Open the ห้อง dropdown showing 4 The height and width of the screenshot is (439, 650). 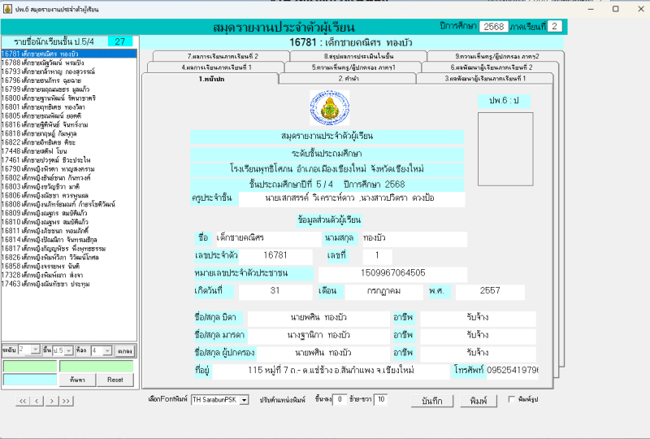pyautogui.click(x=106, y=350)
